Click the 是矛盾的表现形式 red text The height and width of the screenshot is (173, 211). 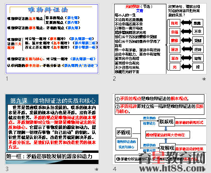point(189,123)
